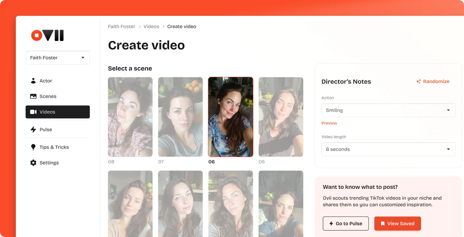Open the Faith Foster account dropdown
This screenshot has height=237, width=464.
coord(58,57)
